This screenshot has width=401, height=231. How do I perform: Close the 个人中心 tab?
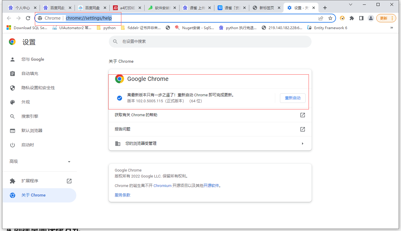tap(35, 8)
